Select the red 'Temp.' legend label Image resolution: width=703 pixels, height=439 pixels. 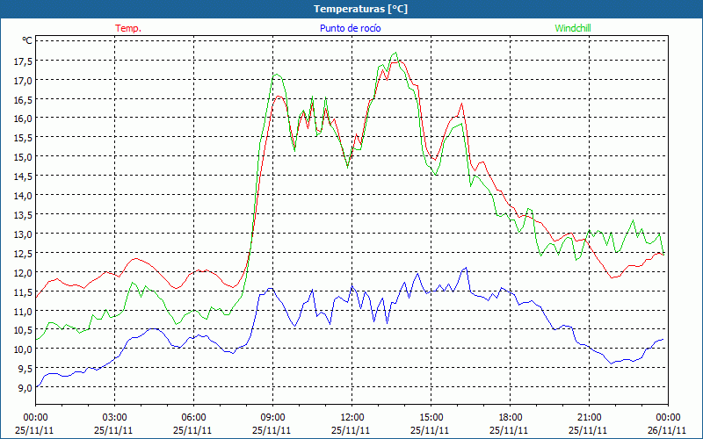128,28
